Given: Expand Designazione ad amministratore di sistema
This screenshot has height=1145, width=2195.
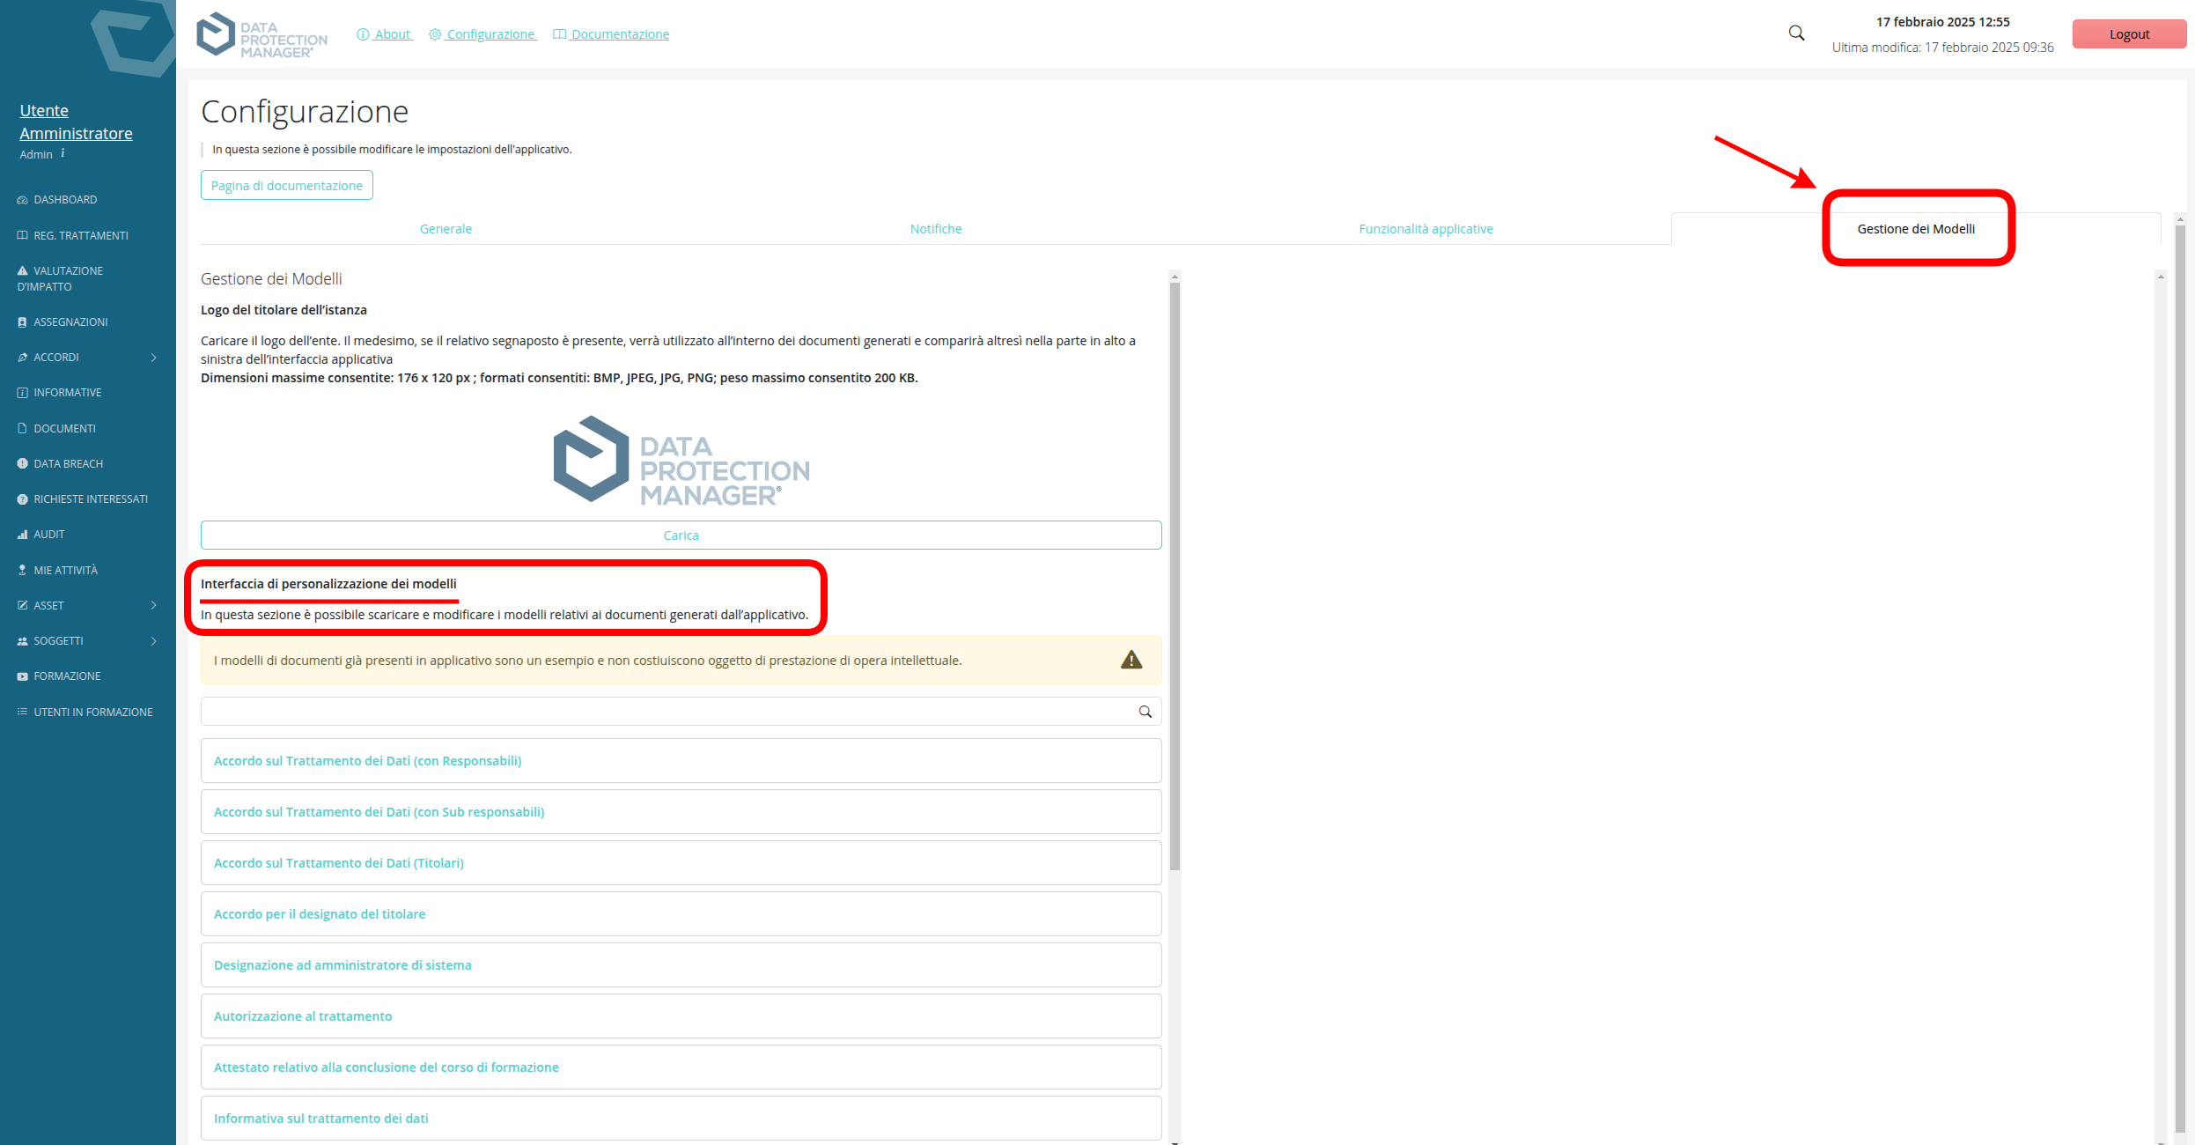Looking at the screenshot, I should [x=681, y=965].
